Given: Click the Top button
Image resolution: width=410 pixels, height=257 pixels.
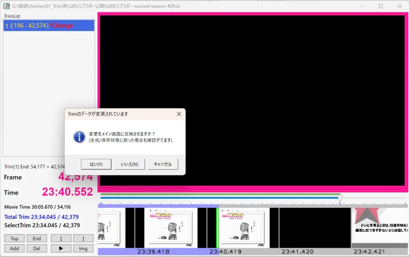Looking at the screenshot, I should point(14,239).
